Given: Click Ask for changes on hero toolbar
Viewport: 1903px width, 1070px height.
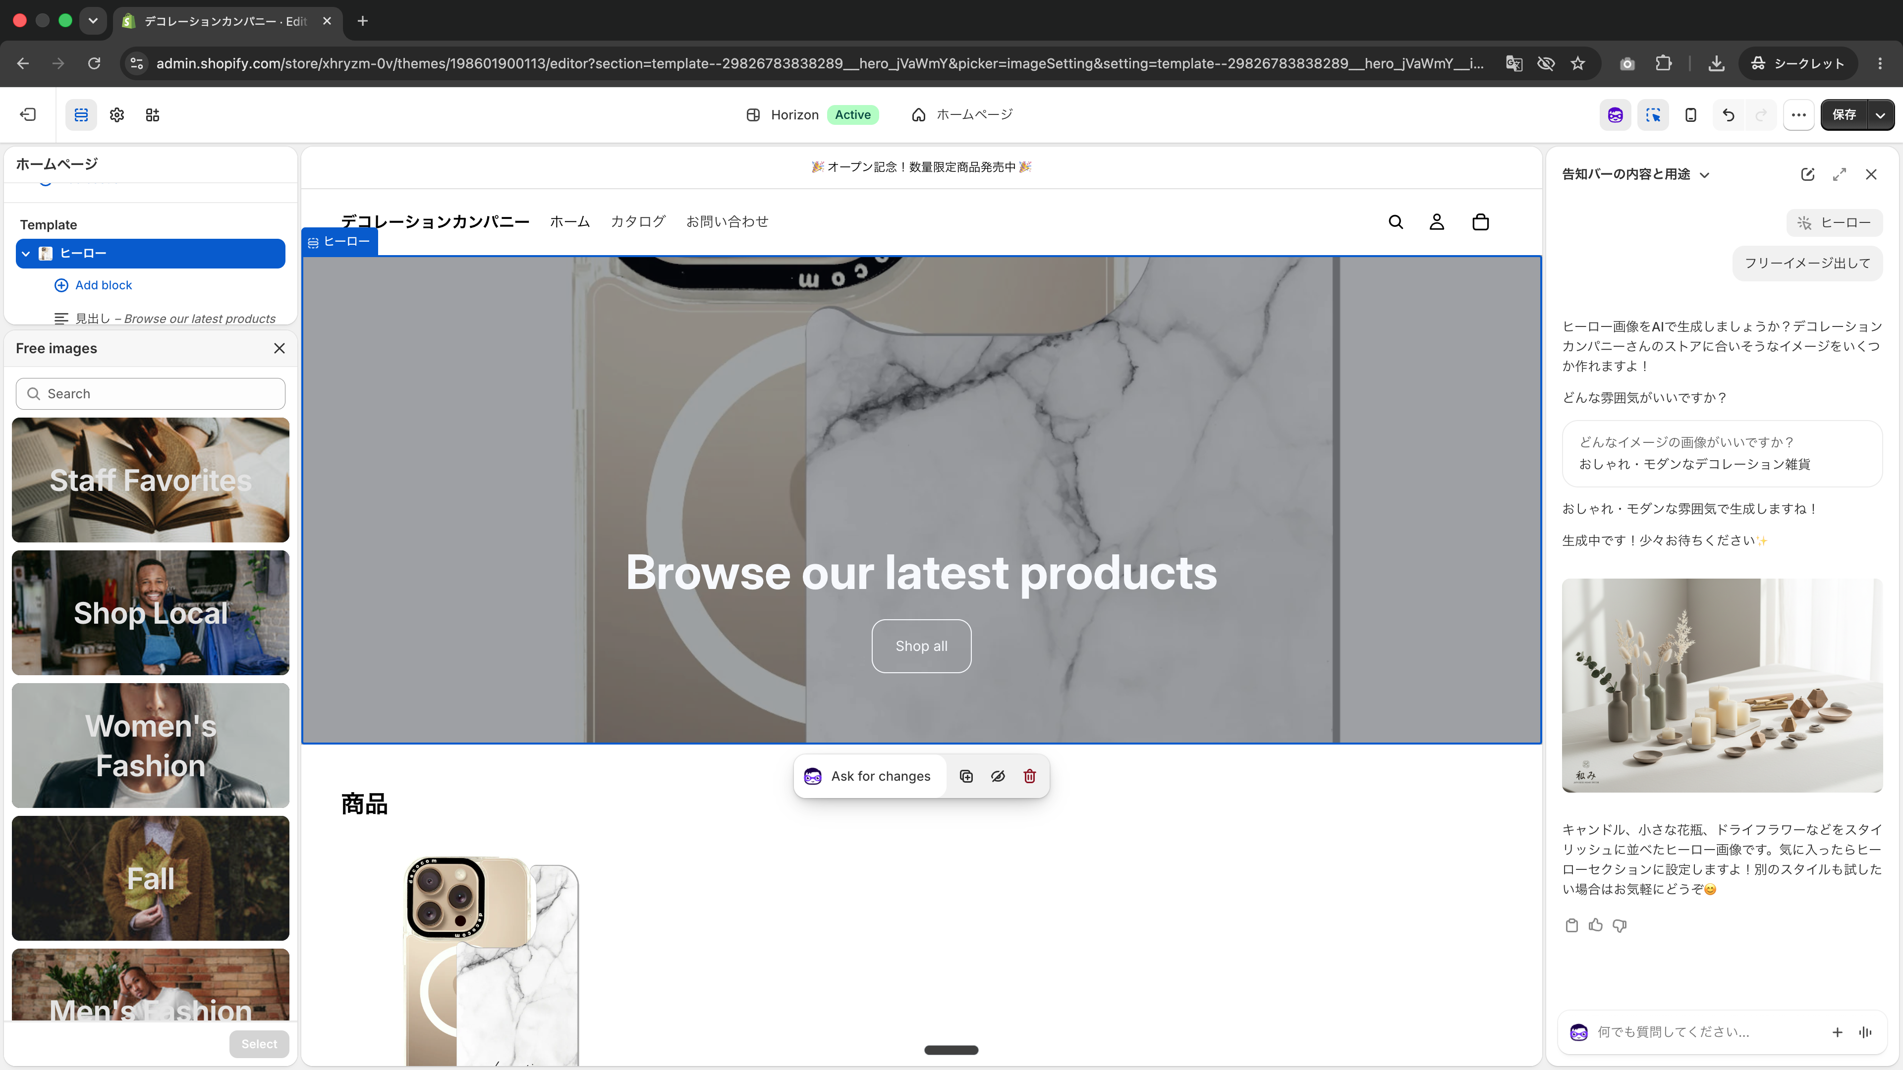Looking at the screenshot, I should 870,776.
